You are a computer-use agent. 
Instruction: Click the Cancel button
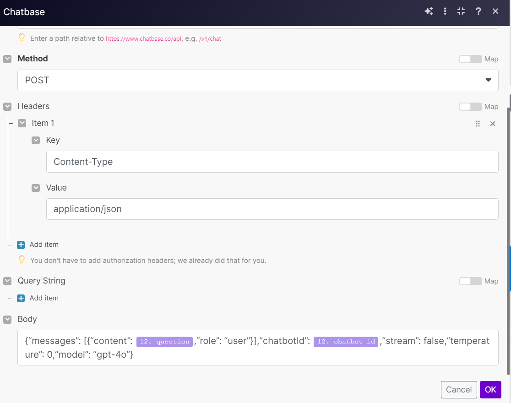459,390
